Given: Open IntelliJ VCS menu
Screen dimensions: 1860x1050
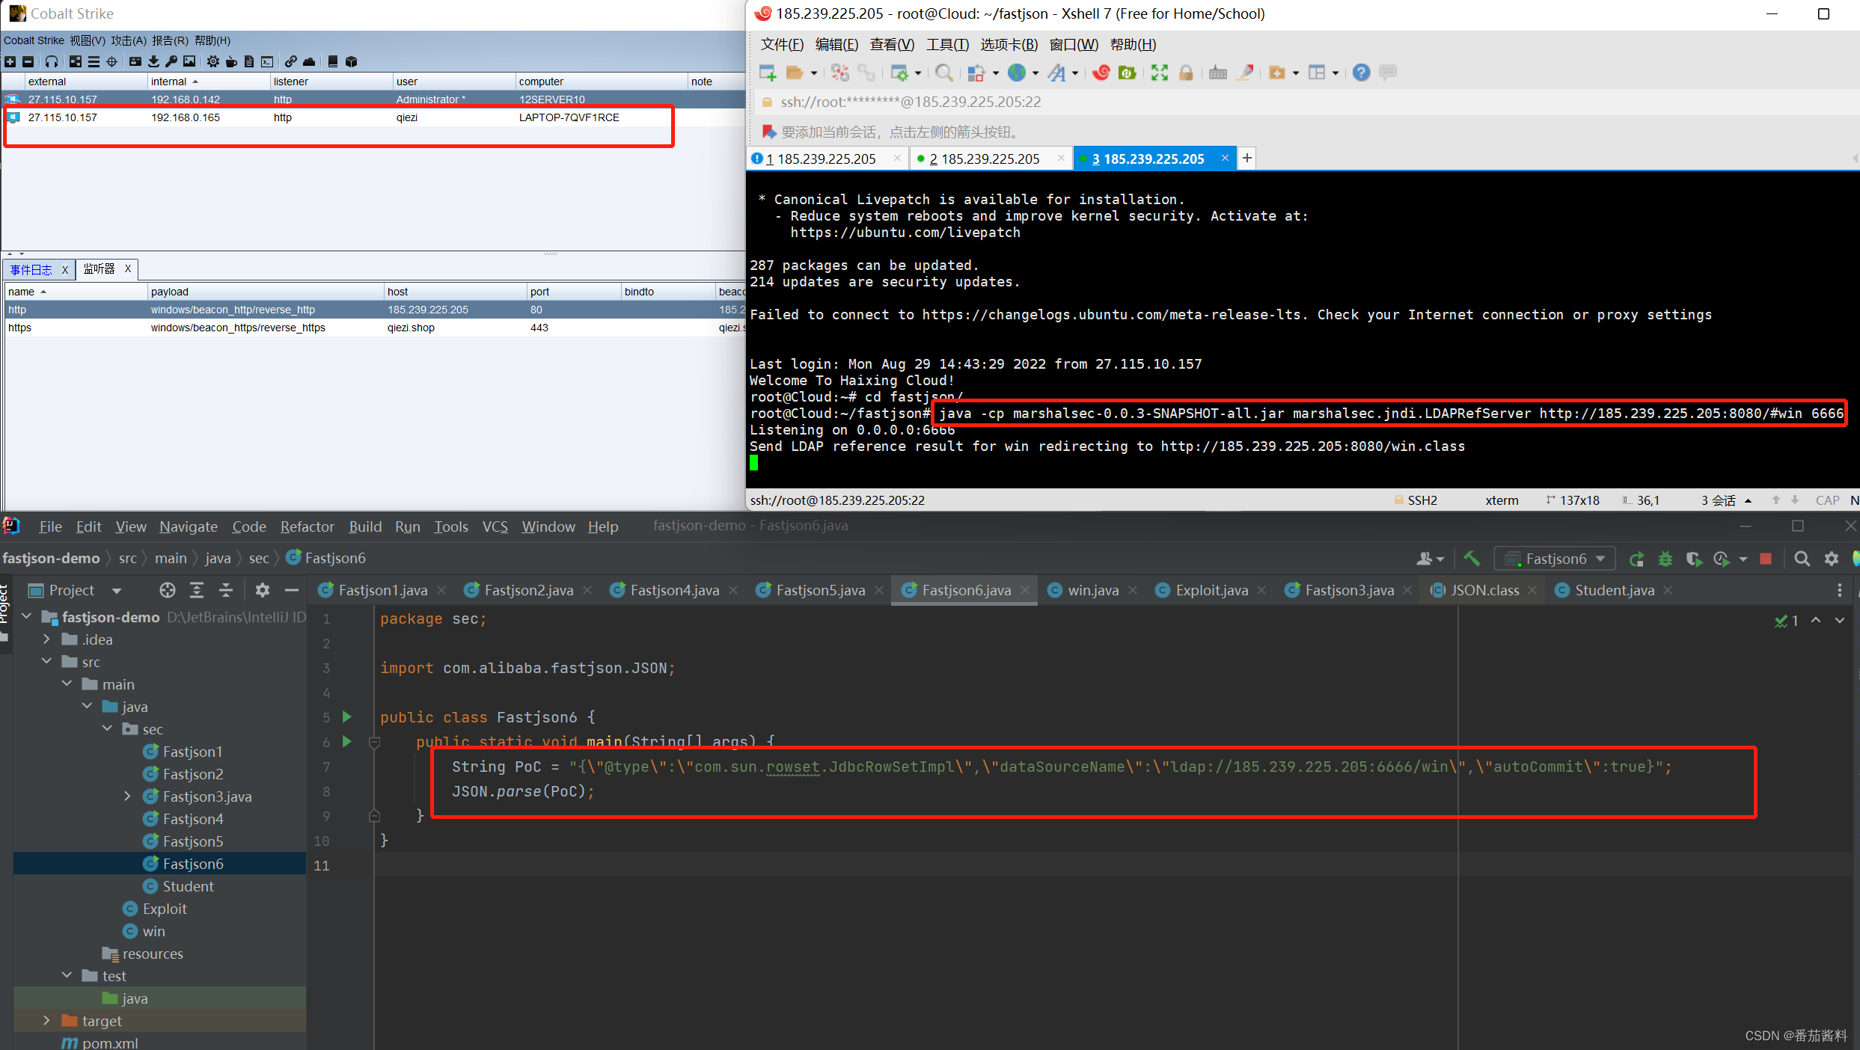Looking at the screenshot, I should (x=495, y=526).
